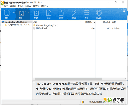The image size is (128, 105).
Task: Sort by Name (名称) column header
Action: pos(35,22)
